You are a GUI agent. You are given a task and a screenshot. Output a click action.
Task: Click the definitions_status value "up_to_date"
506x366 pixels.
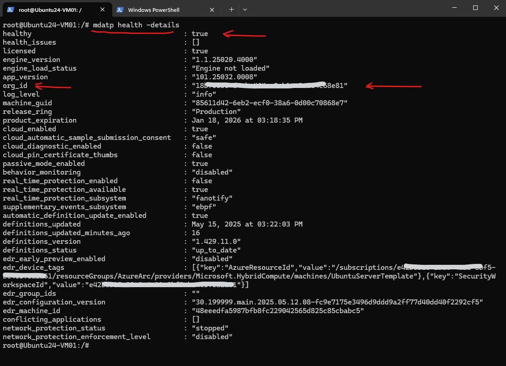pos(216,250)
